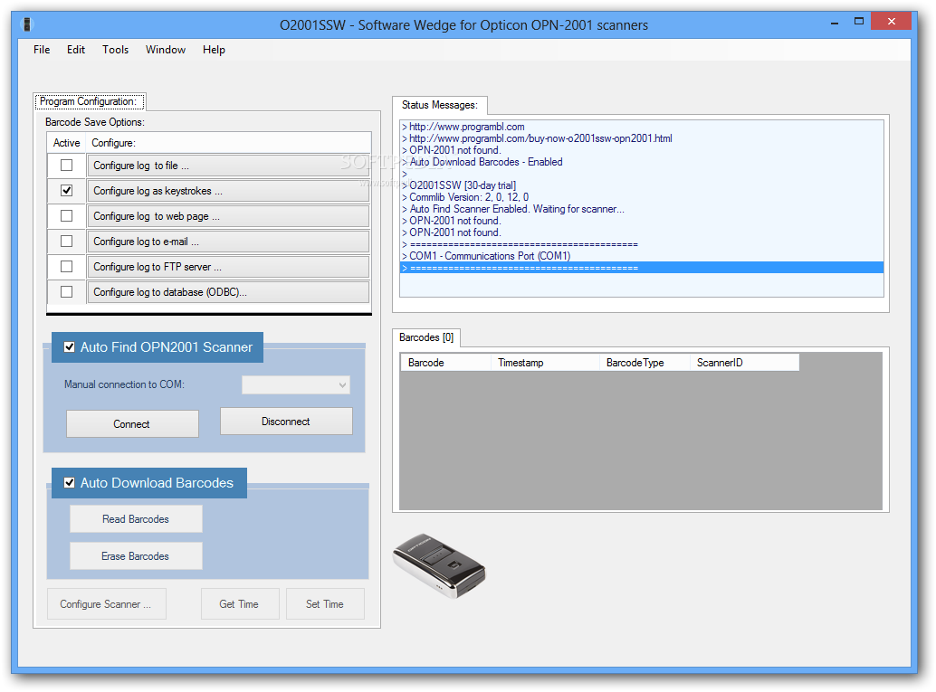Open the Tools menu
This screenshot has width=936, height=692.
coord(115,50)
